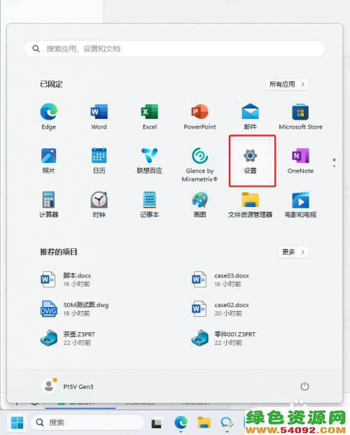This screenshot has height=435, width=350.
Task: Launch 电影和电视 app
Action: pos(300,205)
